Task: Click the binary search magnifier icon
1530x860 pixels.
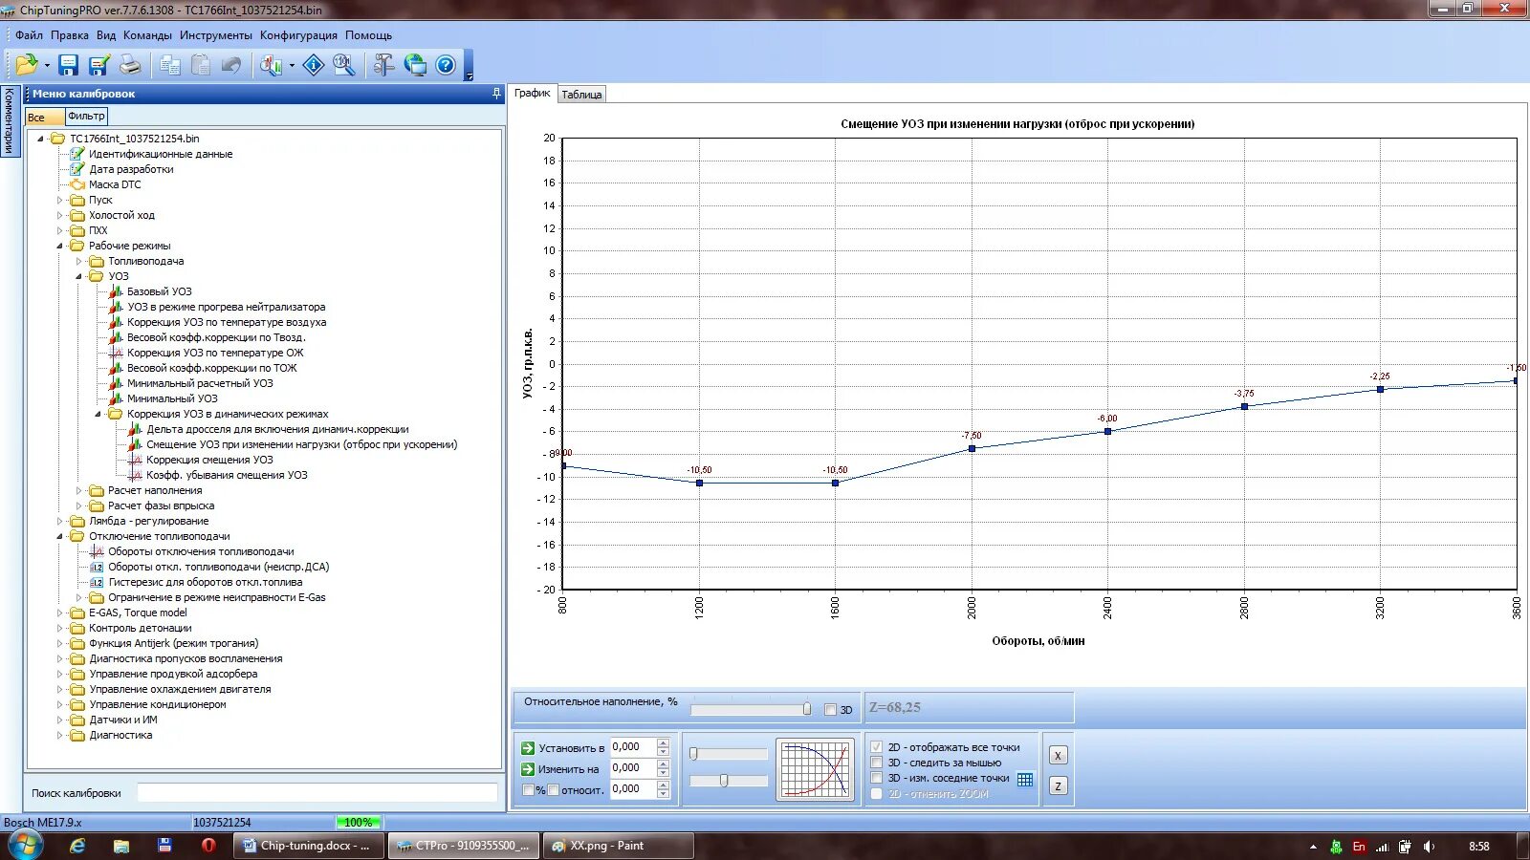Action: (x=344, y=65)
